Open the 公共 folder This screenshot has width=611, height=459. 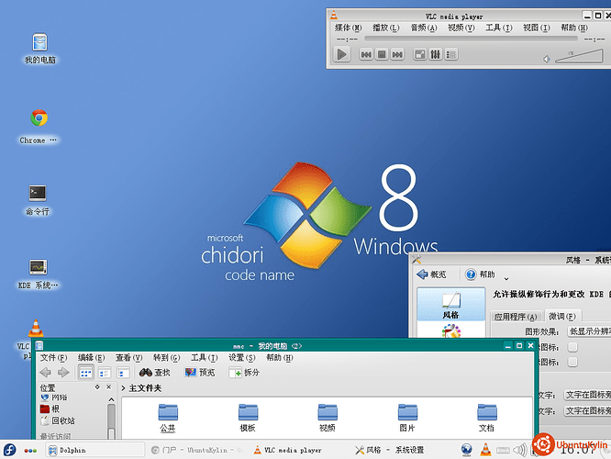pyautogui.click(x=168, y=418)
